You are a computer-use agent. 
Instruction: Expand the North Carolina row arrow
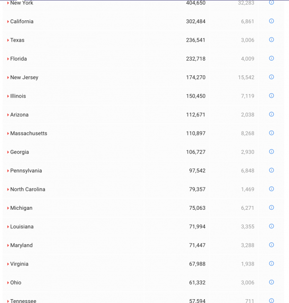tap(8, 189)
